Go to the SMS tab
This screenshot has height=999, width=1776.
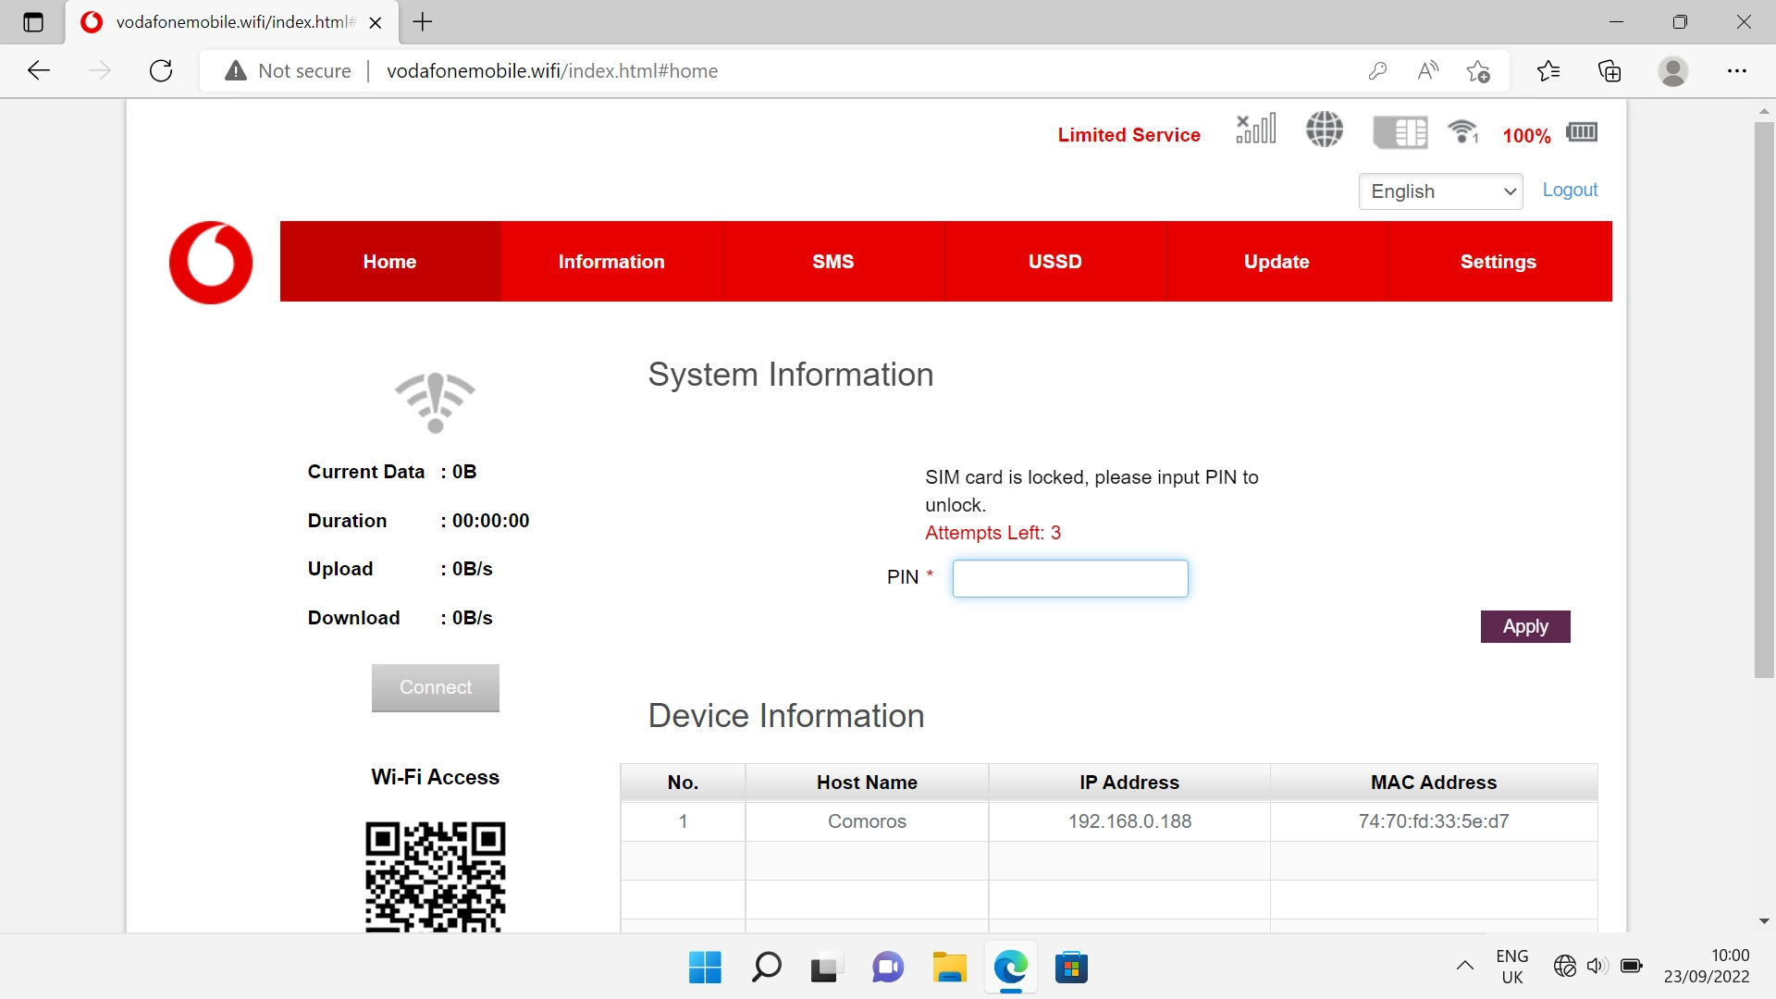click(x=832, y=262)
